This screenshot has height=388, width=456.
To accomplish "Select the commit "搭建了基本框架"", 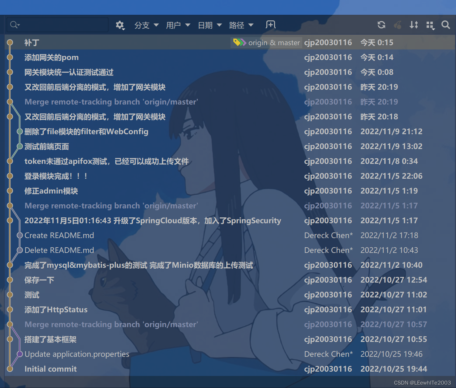I will pyautogui.click(x=230, y=339).
